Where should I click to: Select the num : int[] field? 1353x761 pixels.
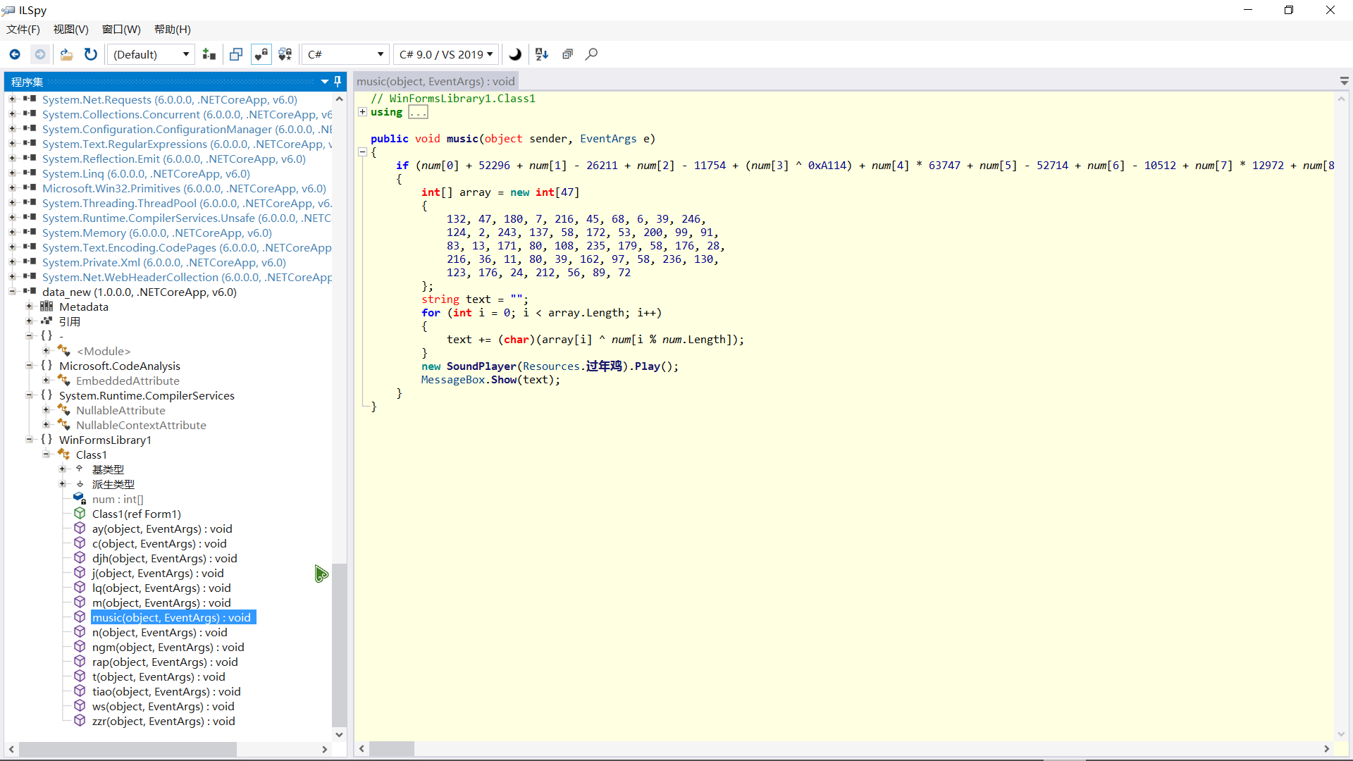(x=118, y=499)
